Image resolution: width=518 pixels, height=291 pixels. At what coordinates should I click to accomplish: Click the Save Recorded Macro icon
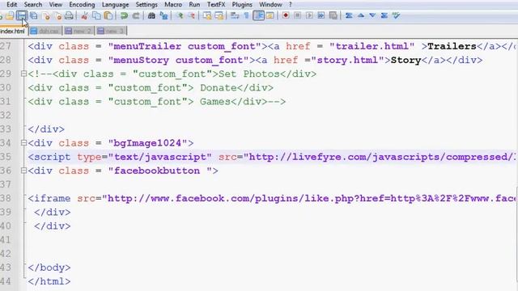coord(333,15)
